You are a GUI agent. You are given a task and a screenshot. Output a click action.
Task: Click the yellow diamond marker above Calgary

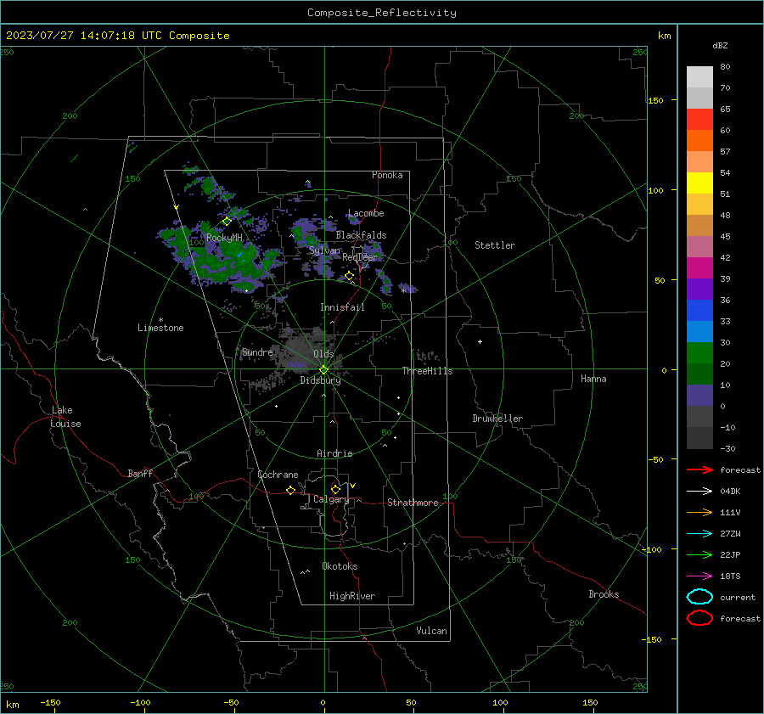coord(335,489)
